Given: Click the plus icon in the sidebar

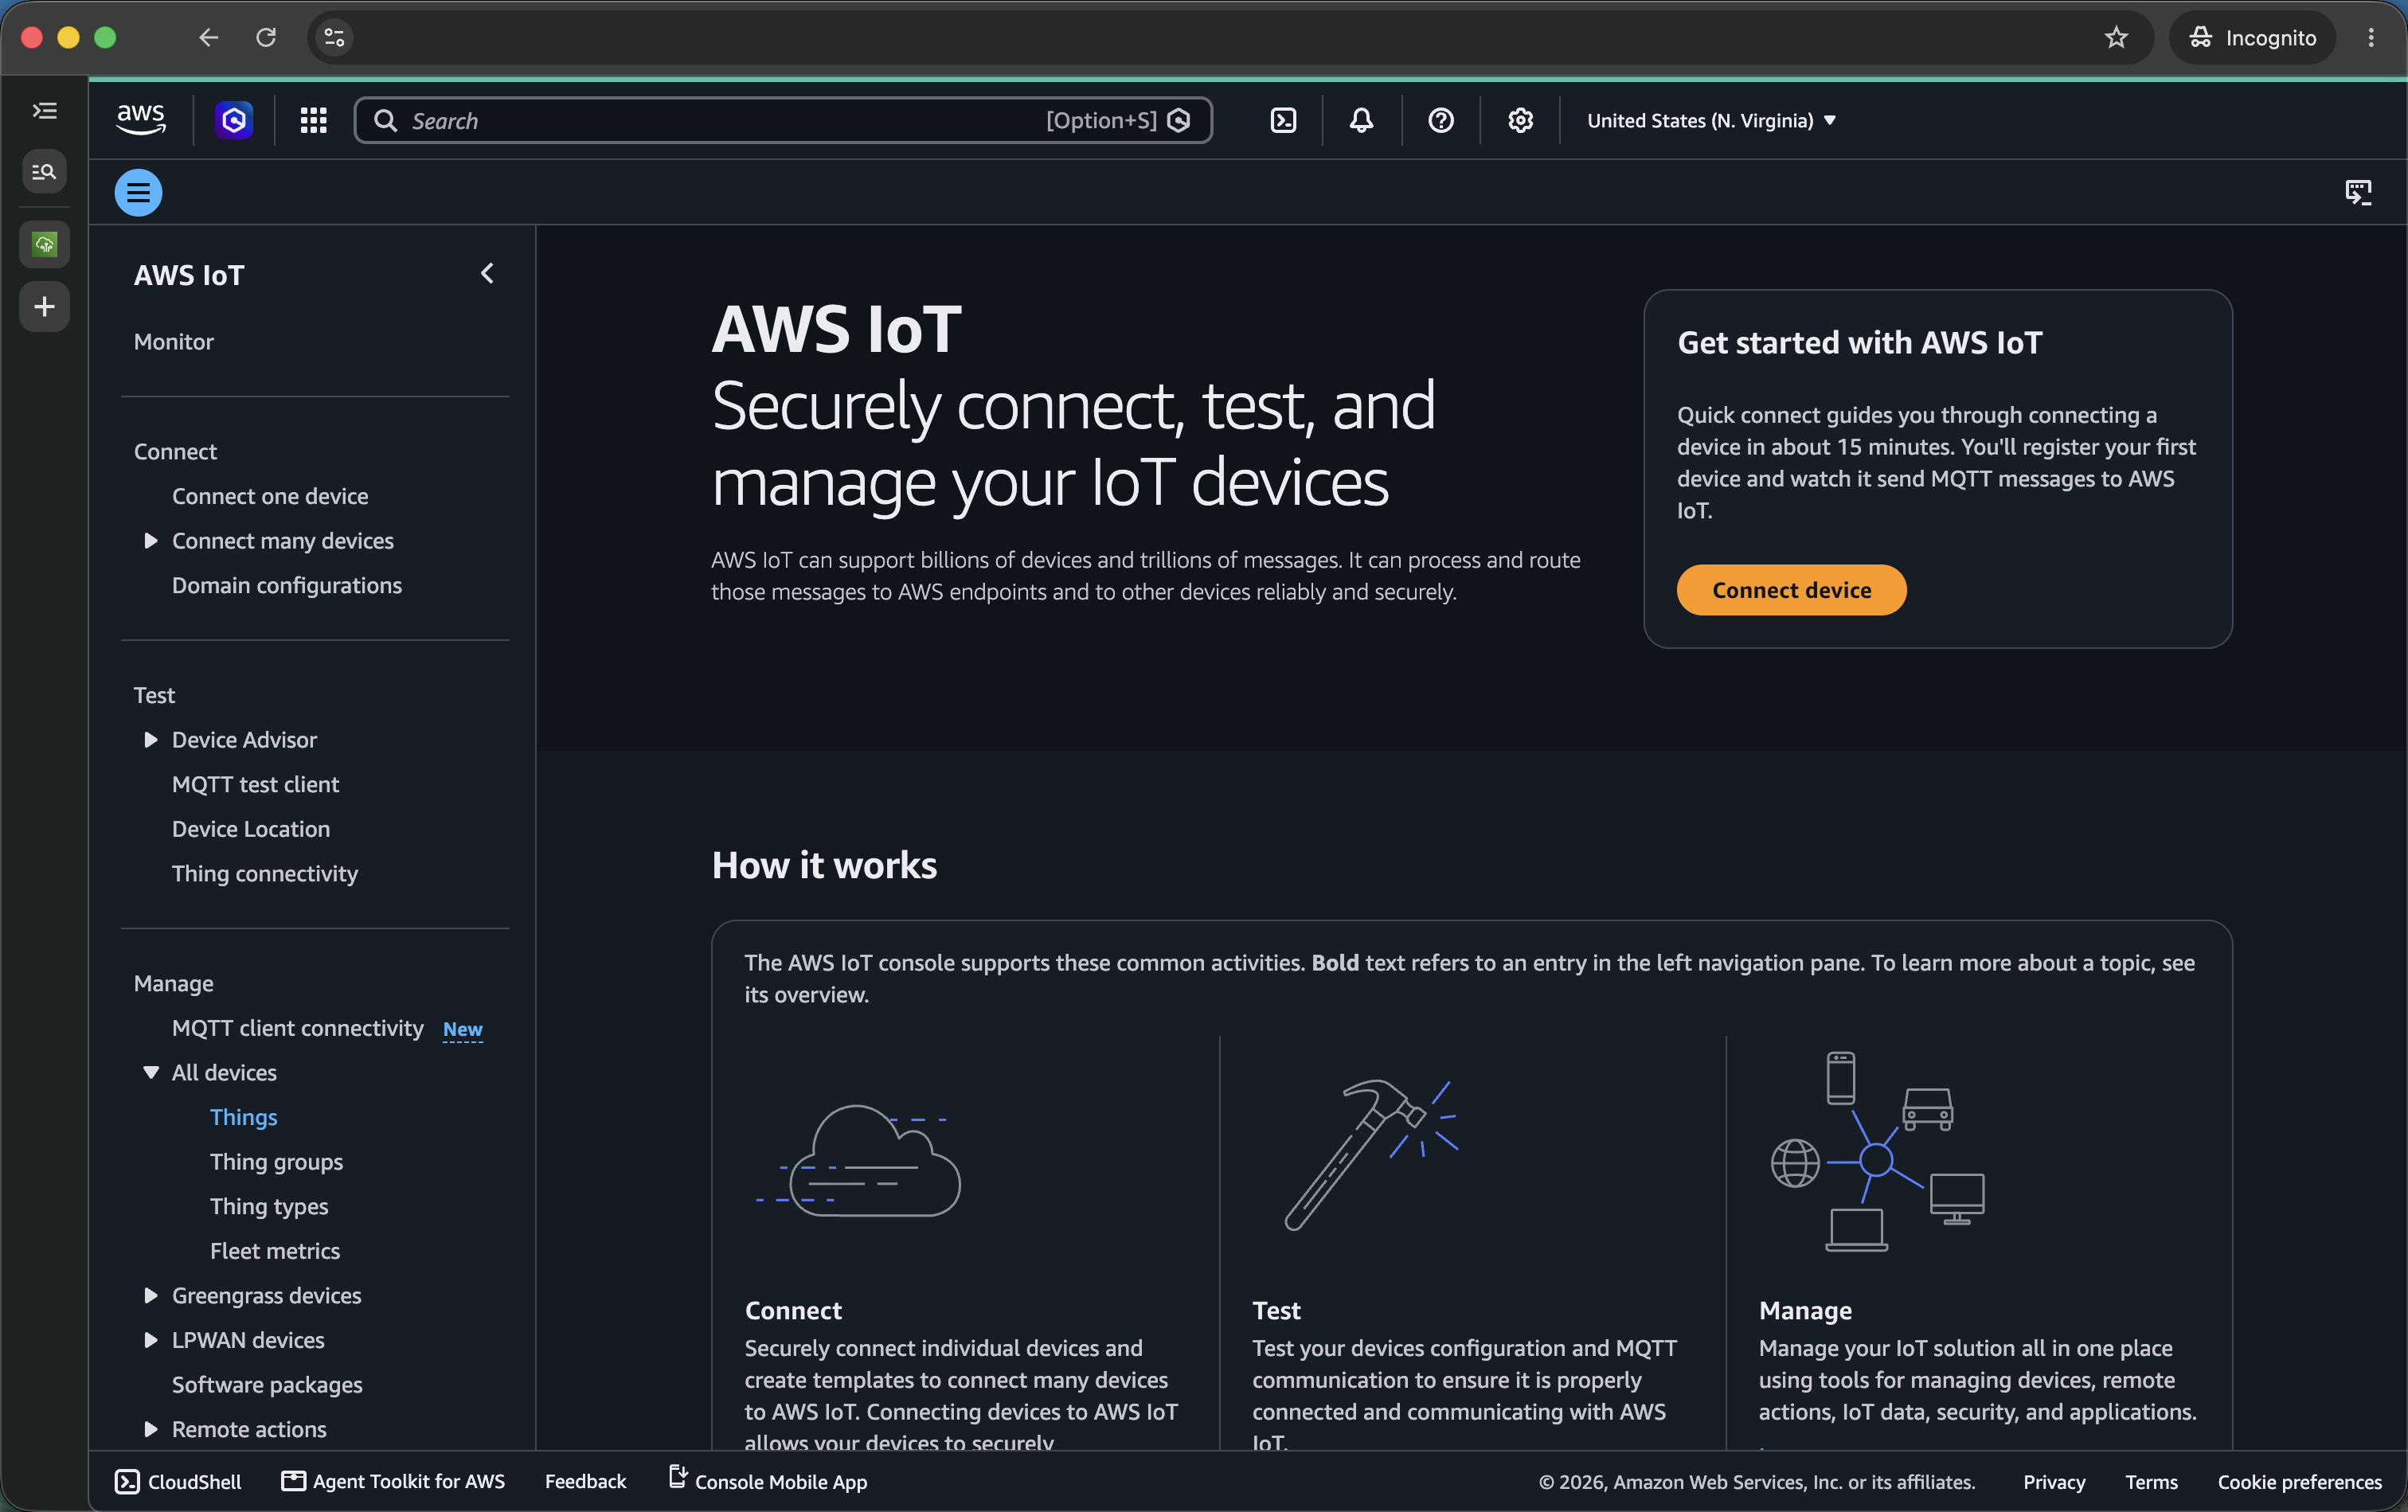Looking at the screenshot, I should 44,306.
